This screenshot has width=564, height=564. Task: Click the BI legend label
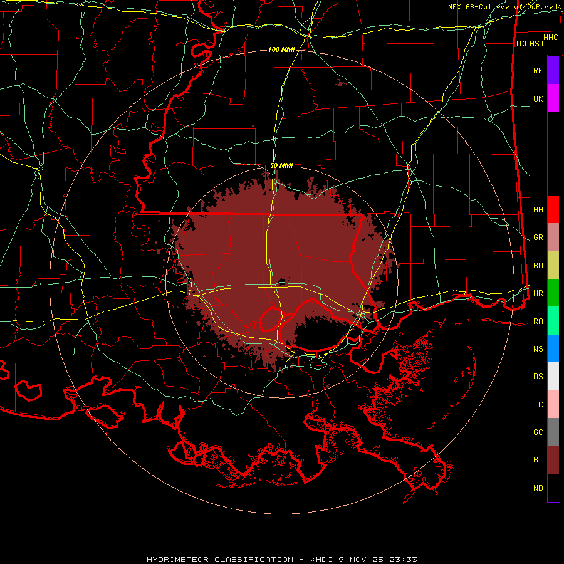pyautogui.click(x=538, y=460)
